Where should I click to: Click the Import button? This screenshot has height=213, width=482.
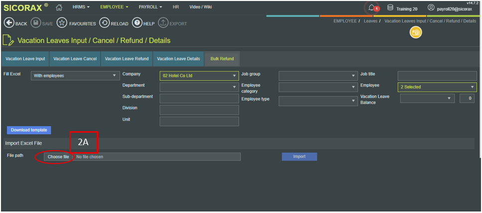click(300, 157)
